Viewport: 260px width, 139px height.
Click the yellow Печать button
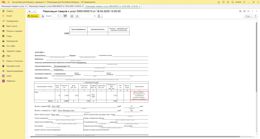[x=33, y=16]
